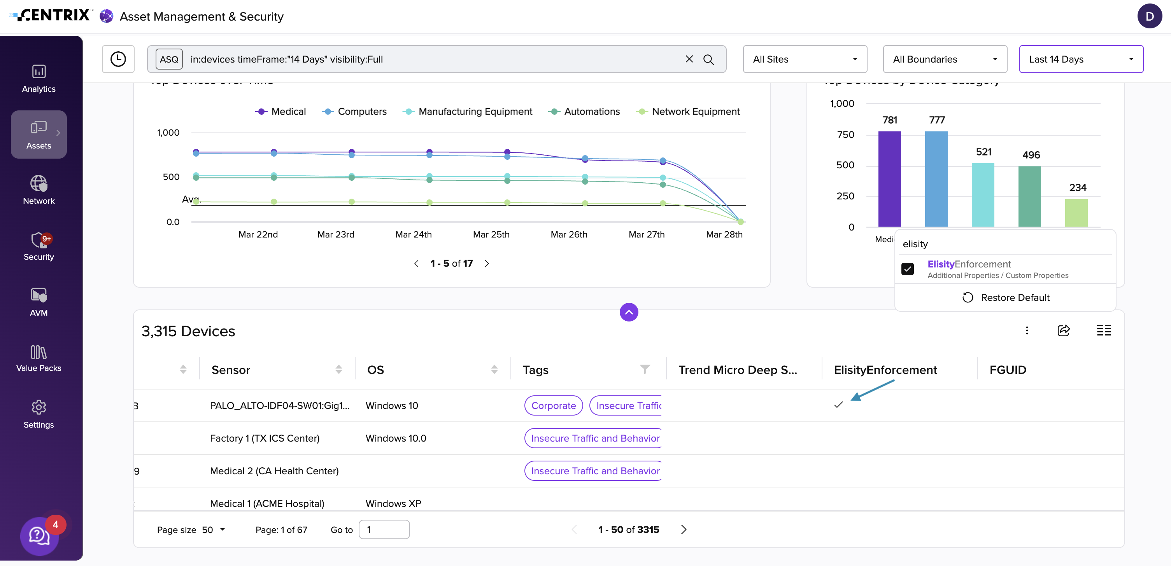Open the search history clock icon
The height and width of the screenshot is (566, 1171).
coord(118,59)
